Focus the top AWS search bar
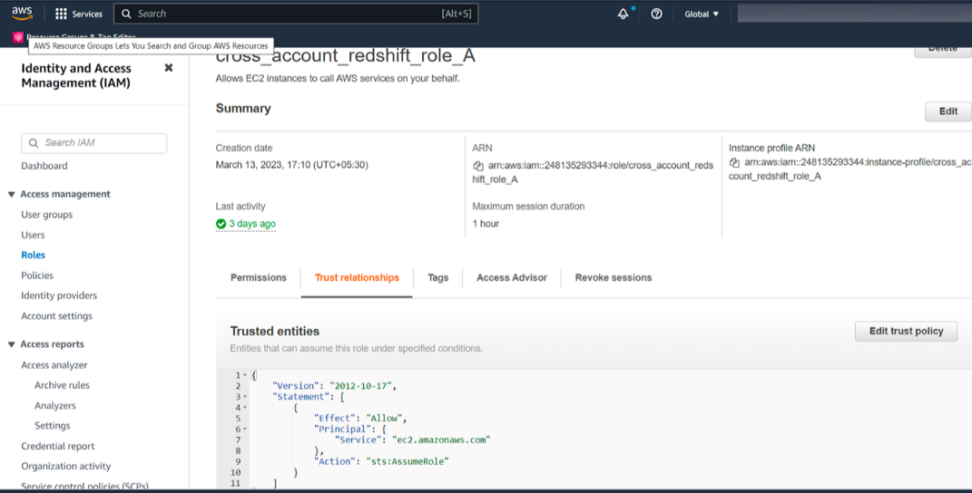The width and height of the screenshot is (972, 493). [296, 14]
